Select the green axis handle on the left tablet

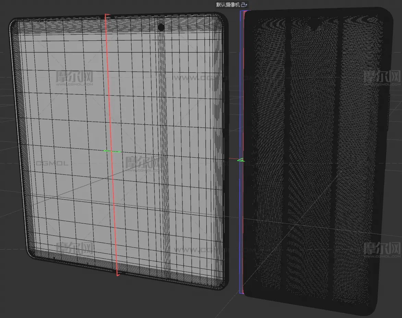pos(112,151)
